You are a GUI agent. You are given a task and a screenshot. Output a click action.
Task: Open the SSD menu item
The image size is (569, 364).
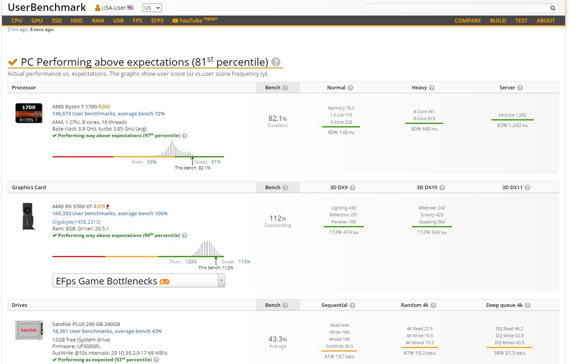coord(57,21)
